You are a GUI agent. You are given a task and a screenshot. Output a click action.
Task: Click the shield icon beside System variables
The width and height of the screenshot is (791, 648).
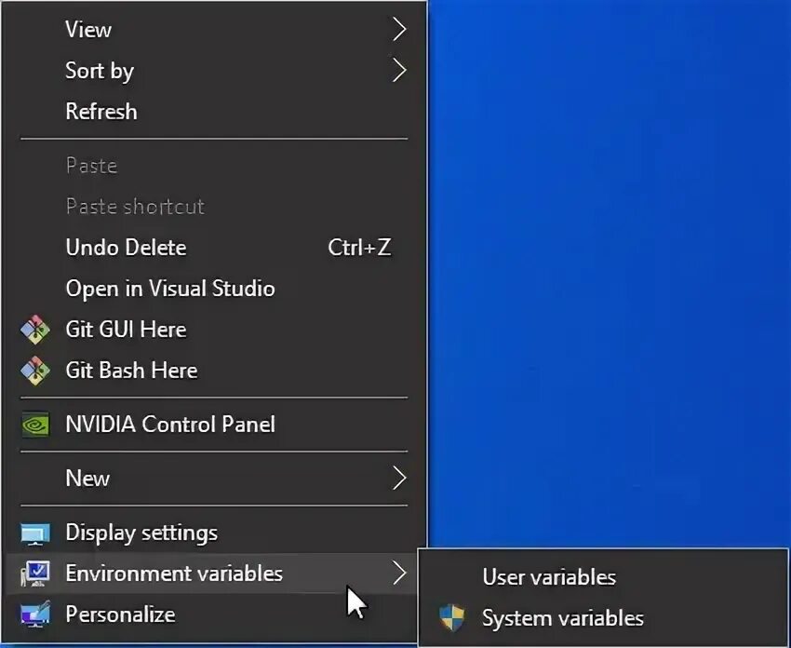[x=451, y=618]
